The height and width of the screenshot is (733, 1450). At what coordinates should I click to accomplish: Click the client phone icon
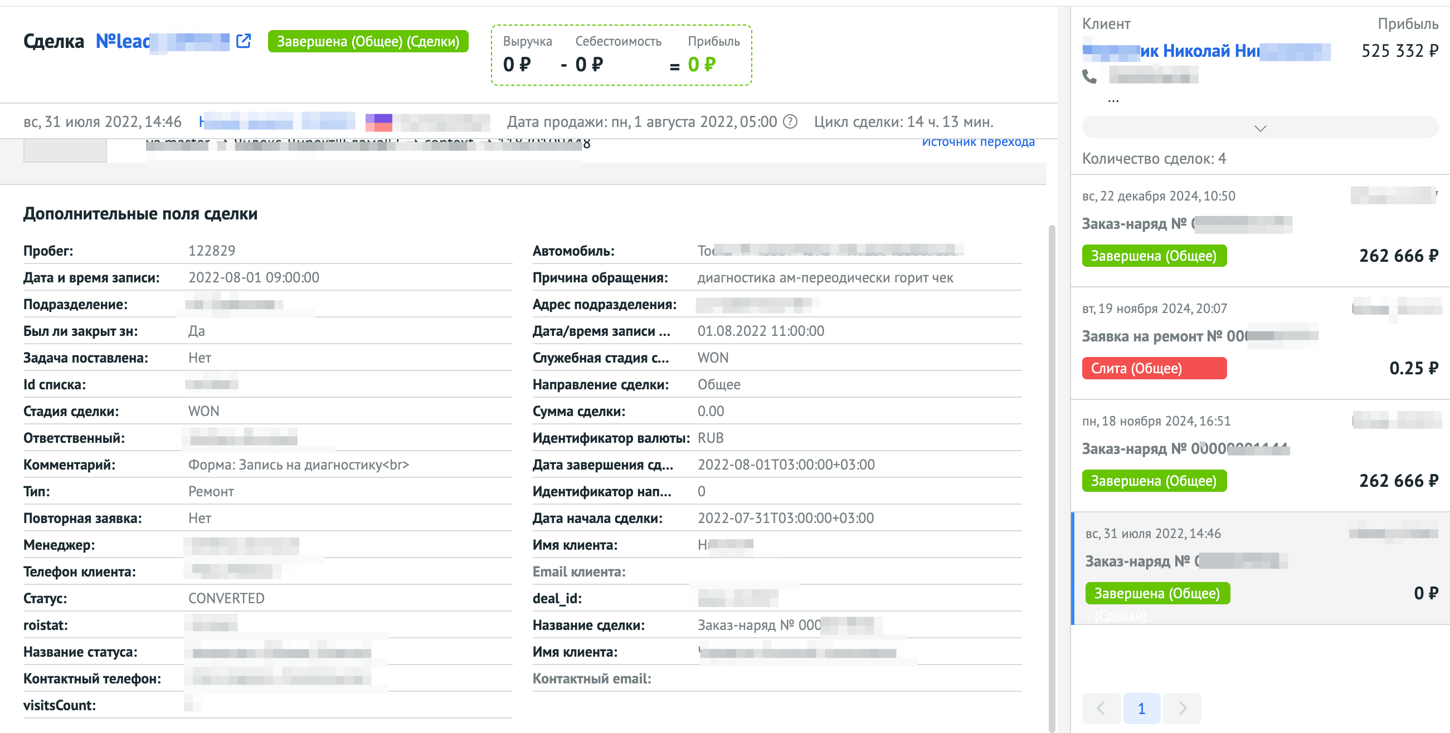coord(1090,76)
